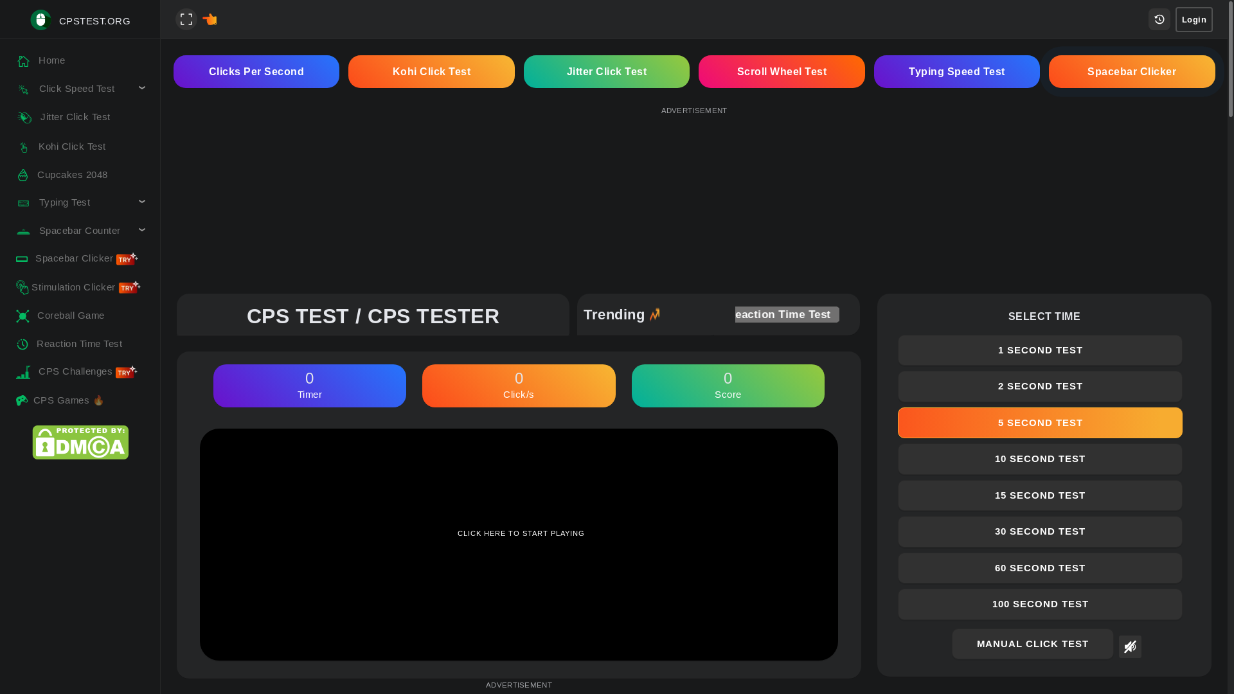Image resolution: width=1234 pixels, height=694 pixels.
Task: Click the Login button
Action: pyautogui.click(x=1194, y=19)
